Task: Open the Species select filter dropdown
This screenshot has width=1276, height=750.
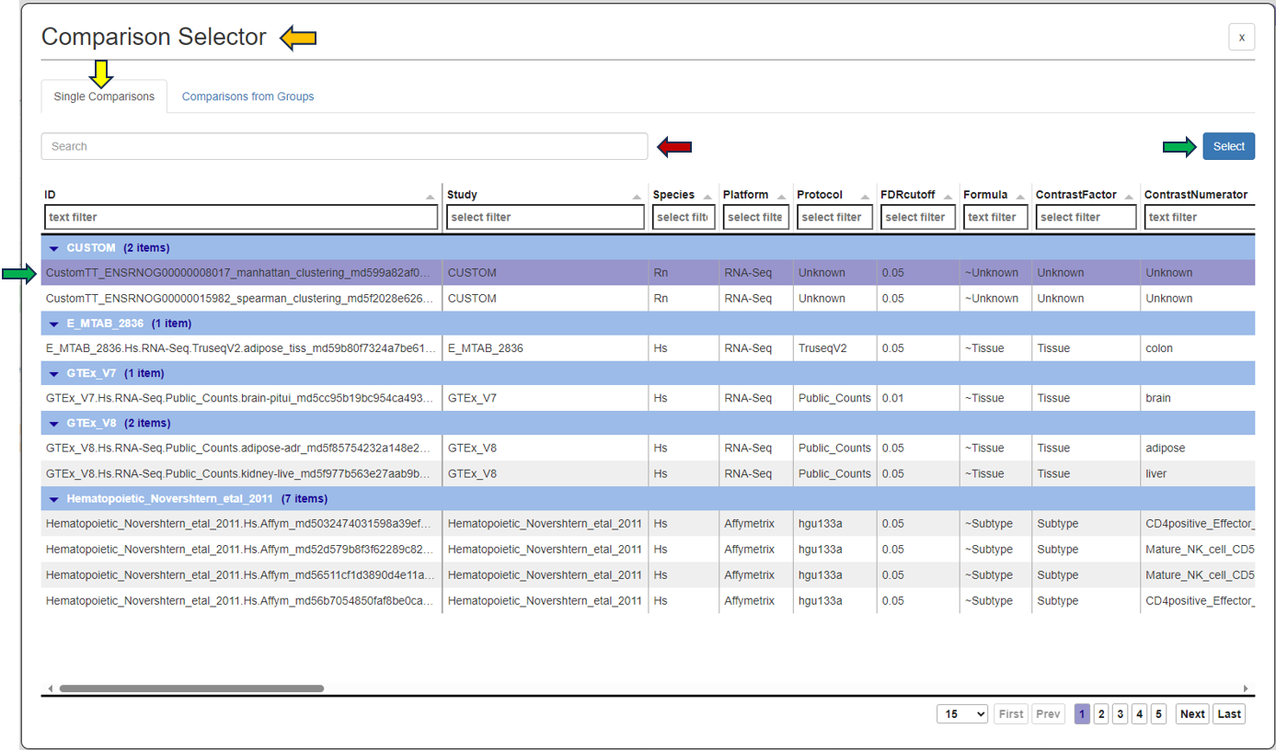Action: click(683, 217)
